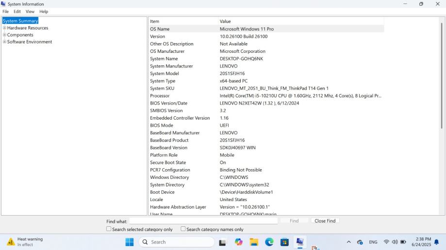Screen dimensions: 446x250
Task: Select x64-based PC value
Action: [233, 81]
